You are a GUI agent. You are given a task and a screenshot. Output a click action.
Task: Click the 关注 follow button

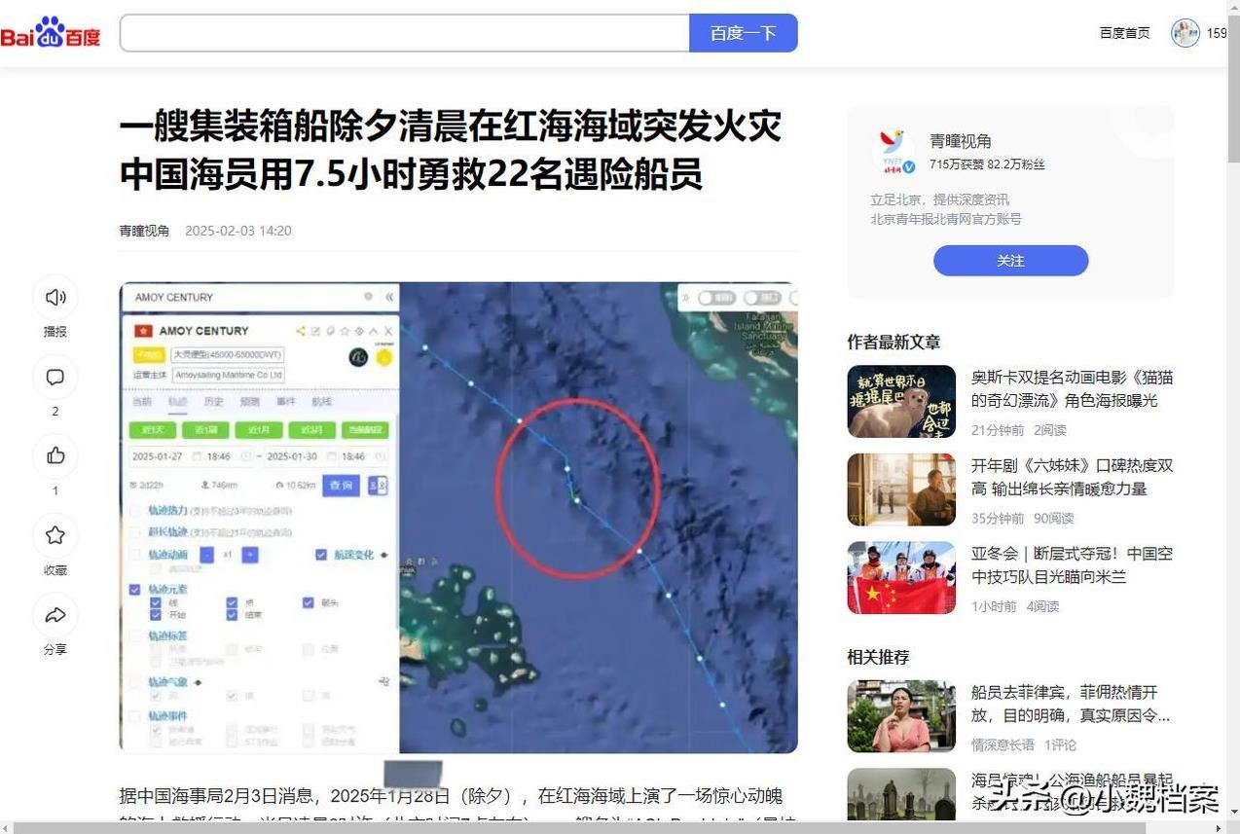pyautogui.click(x=1010, y=261)
